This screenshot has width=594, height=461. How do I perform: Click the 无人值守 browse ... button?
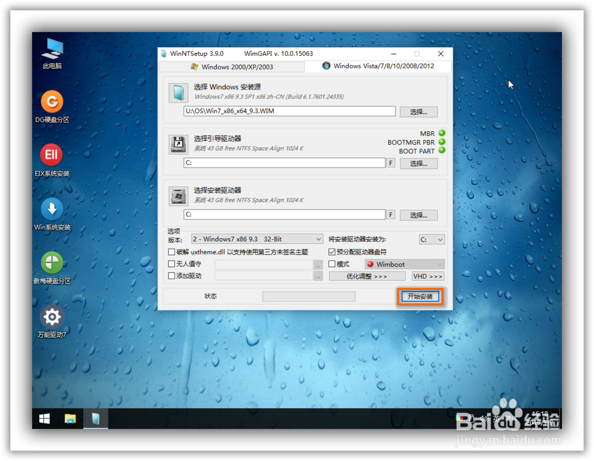point(318,265)
